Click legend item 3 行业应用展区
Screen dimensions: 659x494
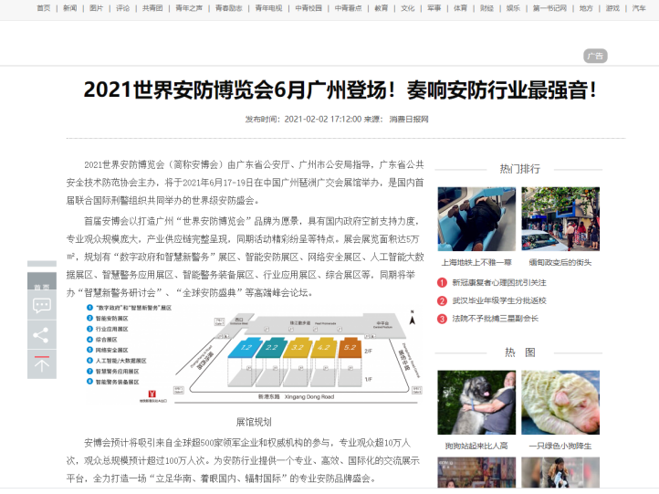[x=107, y=329]
